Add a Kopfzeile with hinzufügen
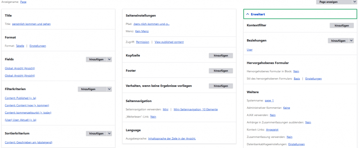359x148 pixels. (x=221, y=56)
